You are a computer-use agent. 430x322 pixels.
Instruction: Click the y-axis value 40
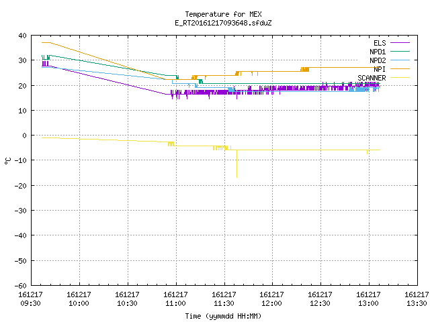(x=22, y=36)
